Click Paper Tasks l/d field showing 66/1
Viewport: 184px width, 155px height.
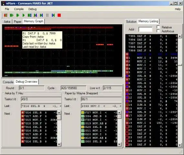pyautogui.click(x=101, y=99)
